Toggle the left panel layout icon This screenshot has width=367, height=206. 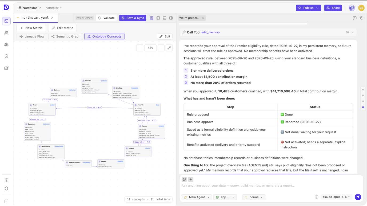pos(158,18)
